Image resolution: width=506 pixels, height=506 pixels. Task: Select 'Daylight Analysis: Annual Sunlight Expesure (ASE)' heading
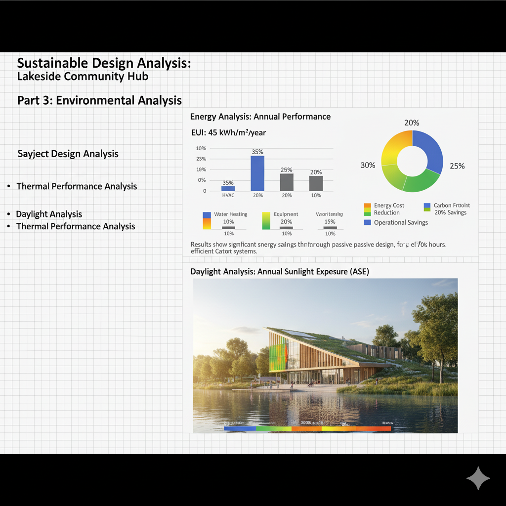tap(280, 271)
